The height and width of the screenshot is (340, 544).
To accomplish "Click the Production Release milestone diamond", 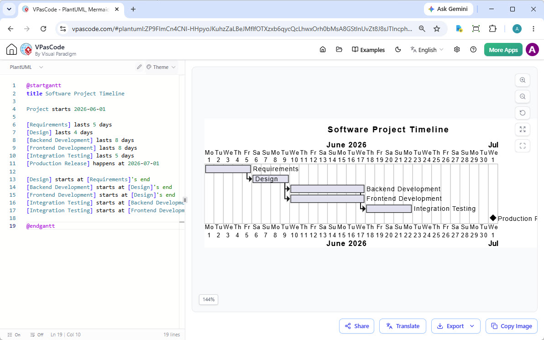I will 493,218.
